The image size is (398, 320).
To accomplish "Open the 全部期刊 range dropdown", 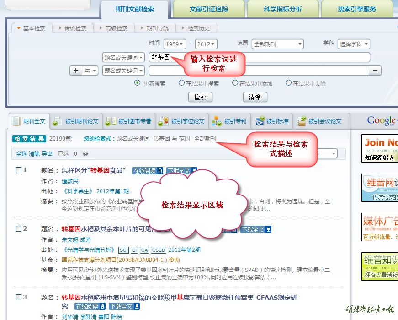I will 278,44.
